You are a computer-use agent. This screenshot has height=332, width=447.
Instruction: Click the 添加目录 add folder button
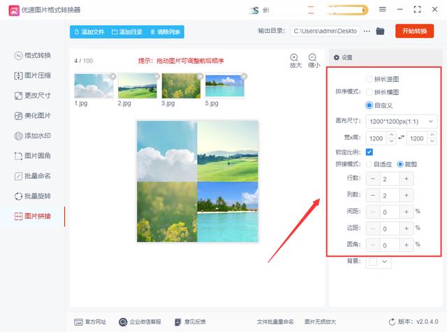point(127,32)
